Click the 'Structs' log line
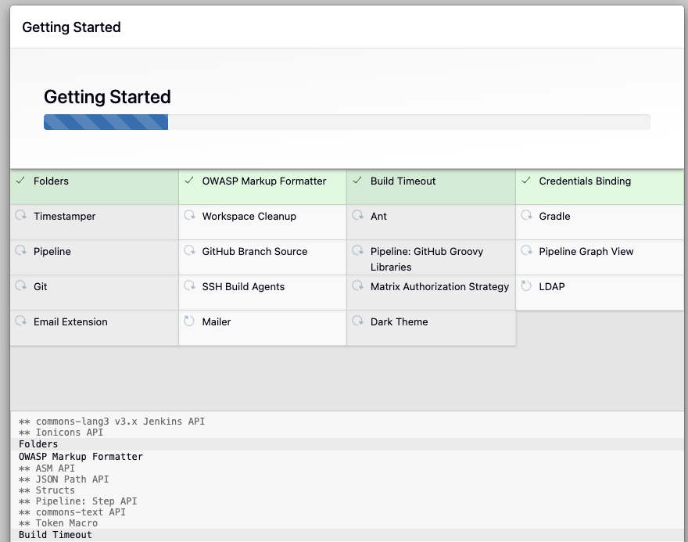The width and height of the screenshot is (688, 542). click(x=46, y=490)
